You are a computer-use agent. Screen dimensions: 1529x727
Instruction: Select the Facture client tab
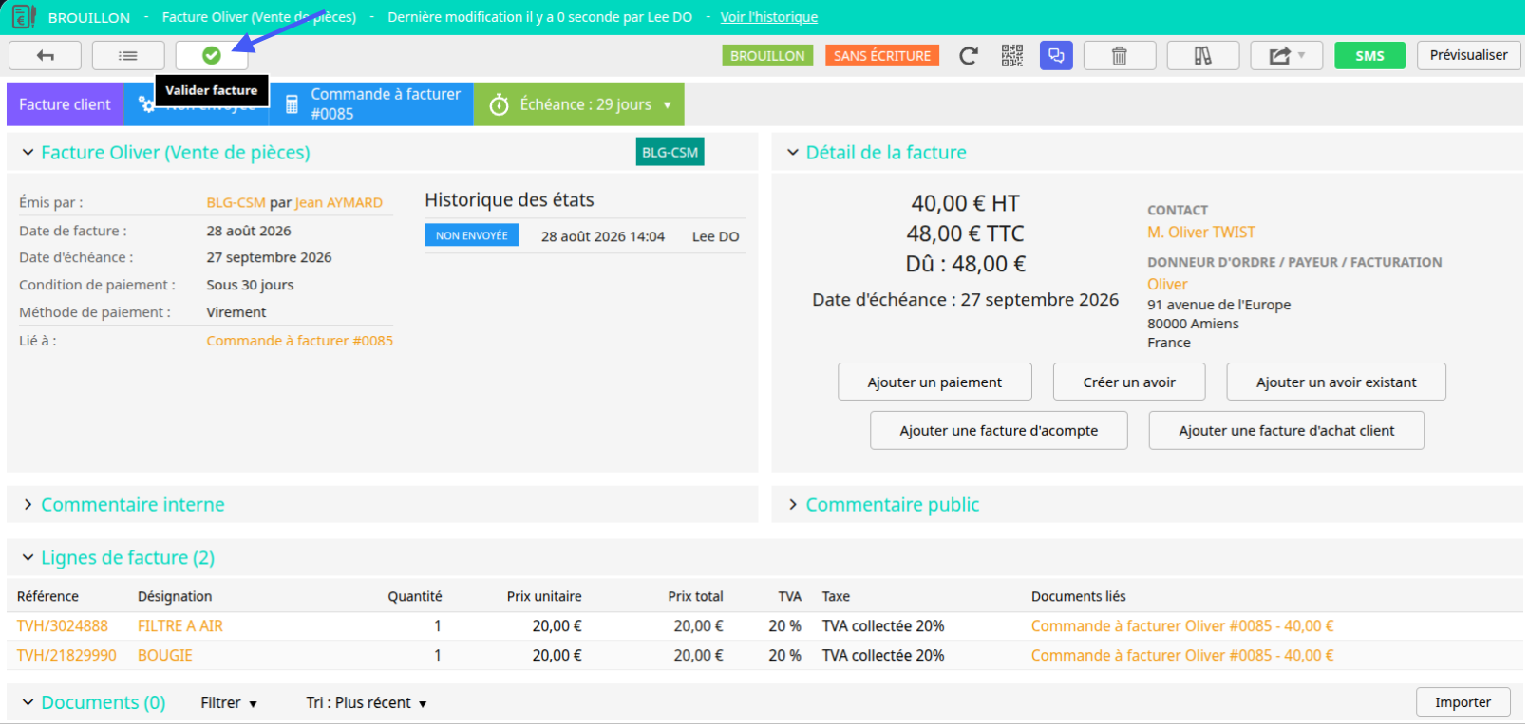tap(65, 104)
